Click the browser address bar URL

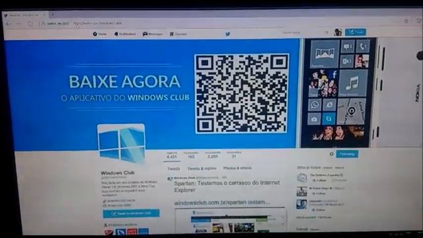click(97, 24)
